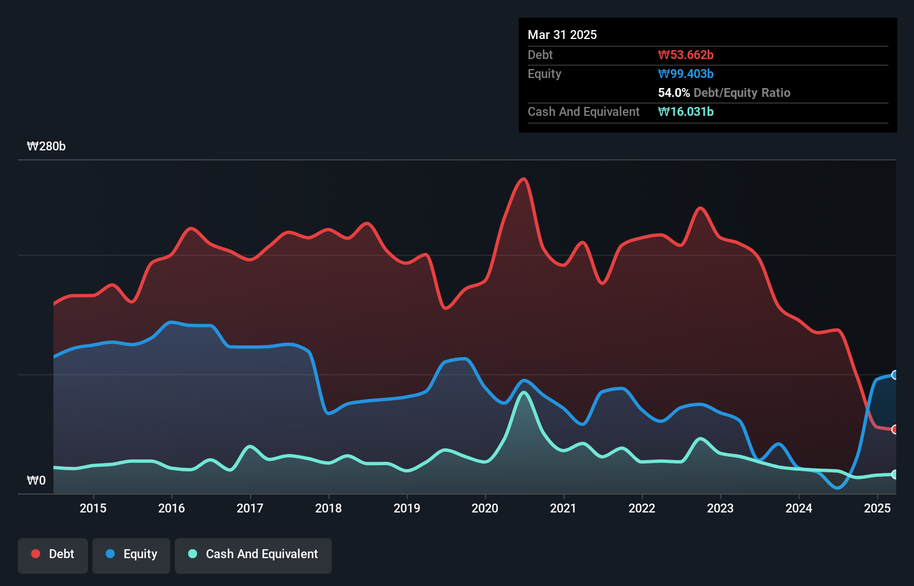The width and height of the screenshot is (914, 586).
Task: Click the red Debt legend dot
Action: pyautogui.click(x=36, y=554)
